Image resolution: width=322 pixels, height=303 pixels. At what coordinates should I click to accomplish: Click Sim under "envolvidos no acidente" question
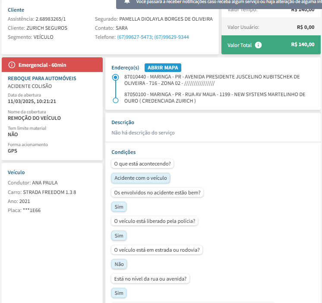119,207
